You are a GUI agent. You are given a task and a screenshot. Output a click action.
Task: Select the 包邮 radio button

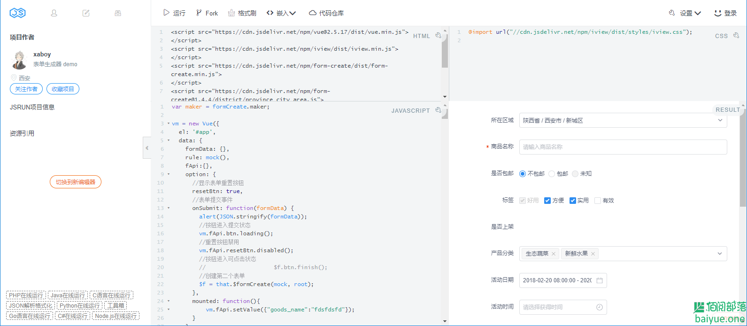(552, 174)
